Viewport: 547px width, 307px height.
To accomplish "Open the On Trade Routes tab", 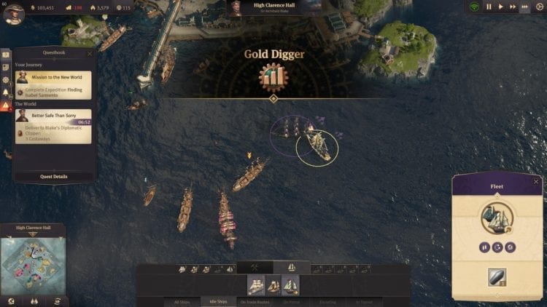I will click(x=255, y=302).
